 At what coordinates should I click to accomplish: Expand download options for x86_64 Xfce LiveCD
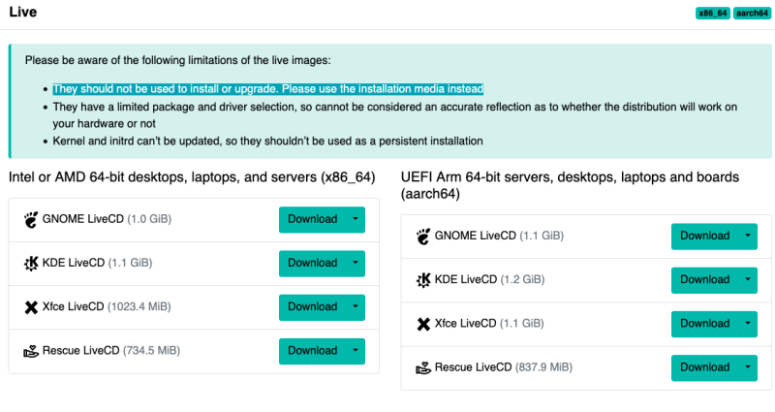(356, 307)
